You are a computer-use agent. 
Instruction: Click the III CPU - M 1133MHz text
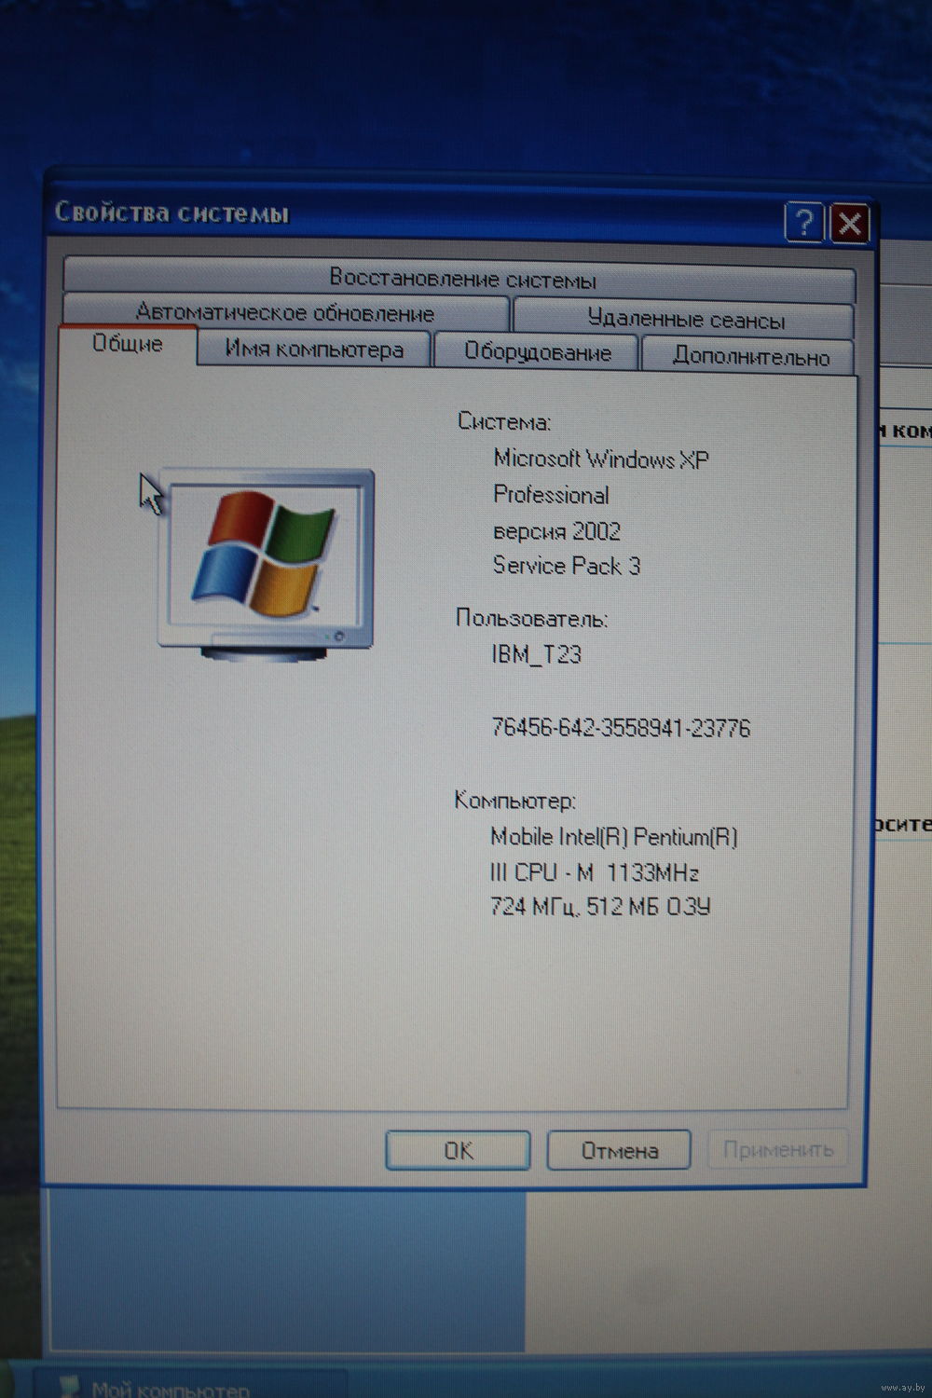click(595, 872)
